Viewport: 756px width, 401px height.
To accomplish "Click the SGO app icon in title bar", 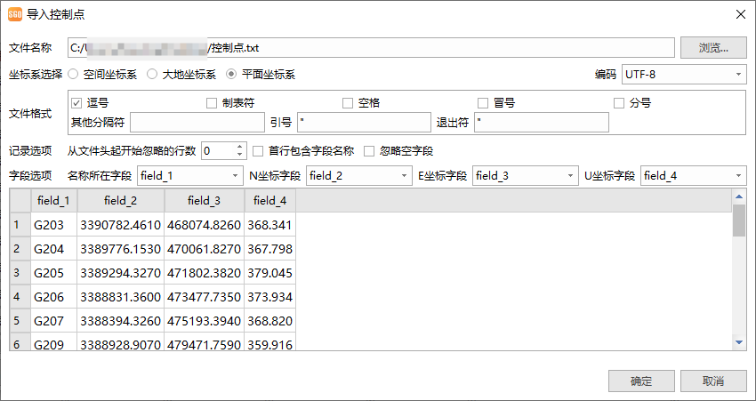I will click(14, 14).
